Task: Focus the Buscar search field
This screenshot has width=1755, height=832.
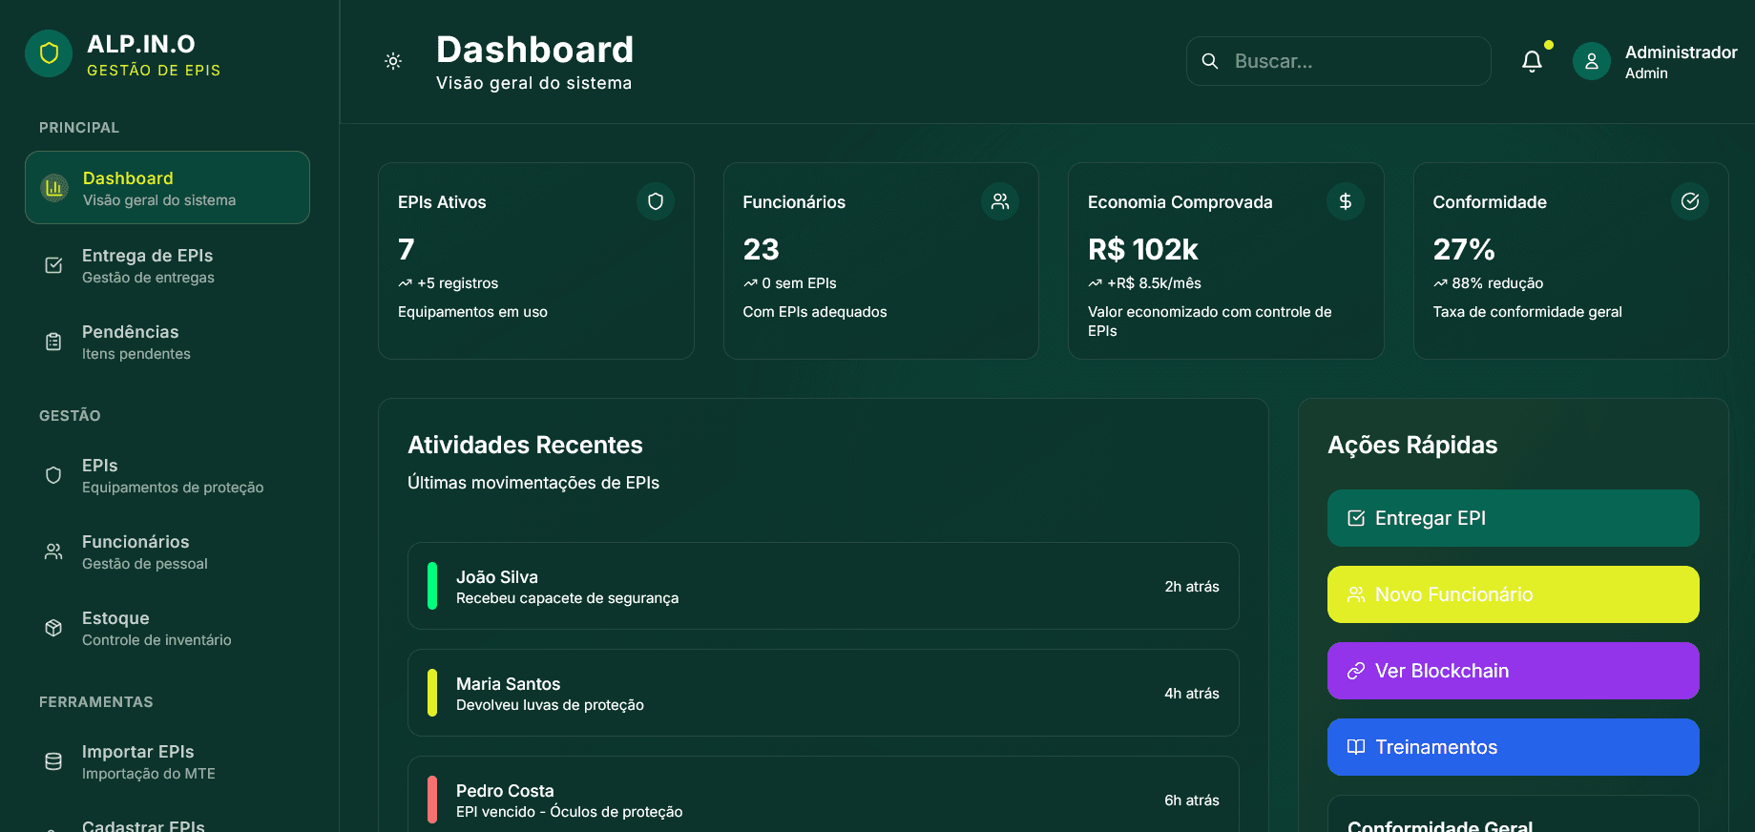Action: point(1338,61)
